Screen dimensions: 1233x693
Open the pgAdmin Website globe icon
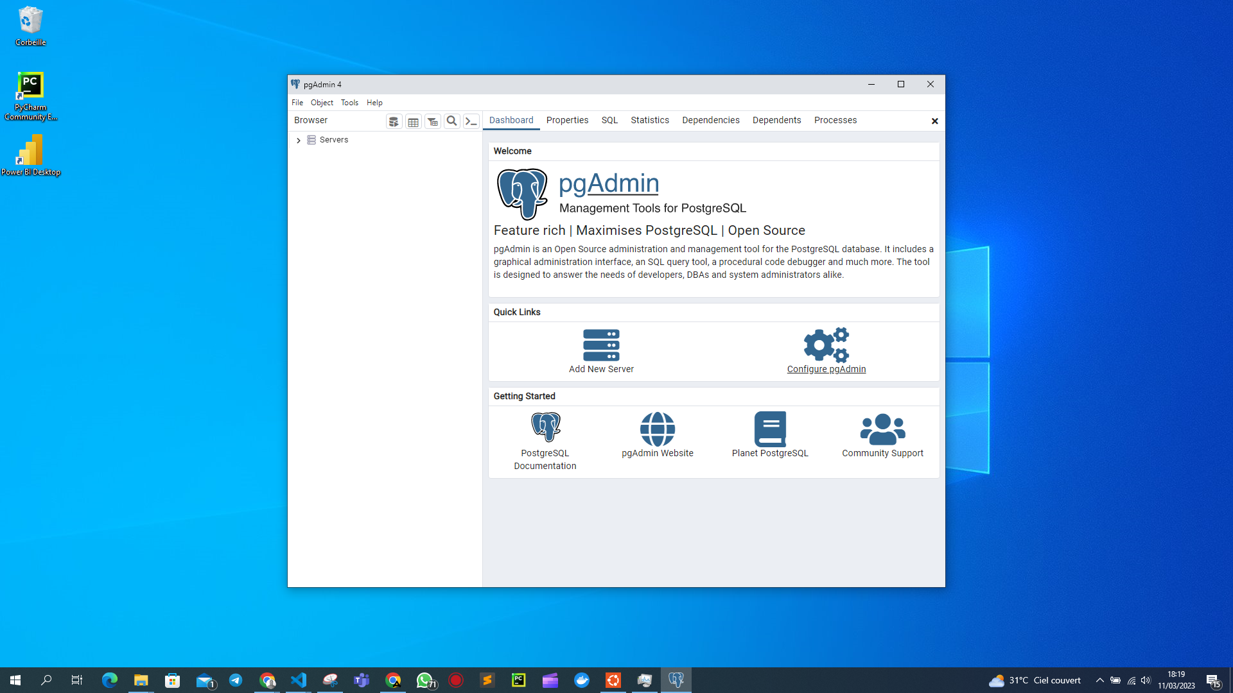(x=657, y=429)
